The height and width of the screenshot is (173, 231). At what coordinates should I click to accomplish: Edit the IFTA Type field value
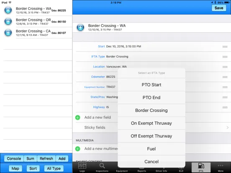(117, 56)
